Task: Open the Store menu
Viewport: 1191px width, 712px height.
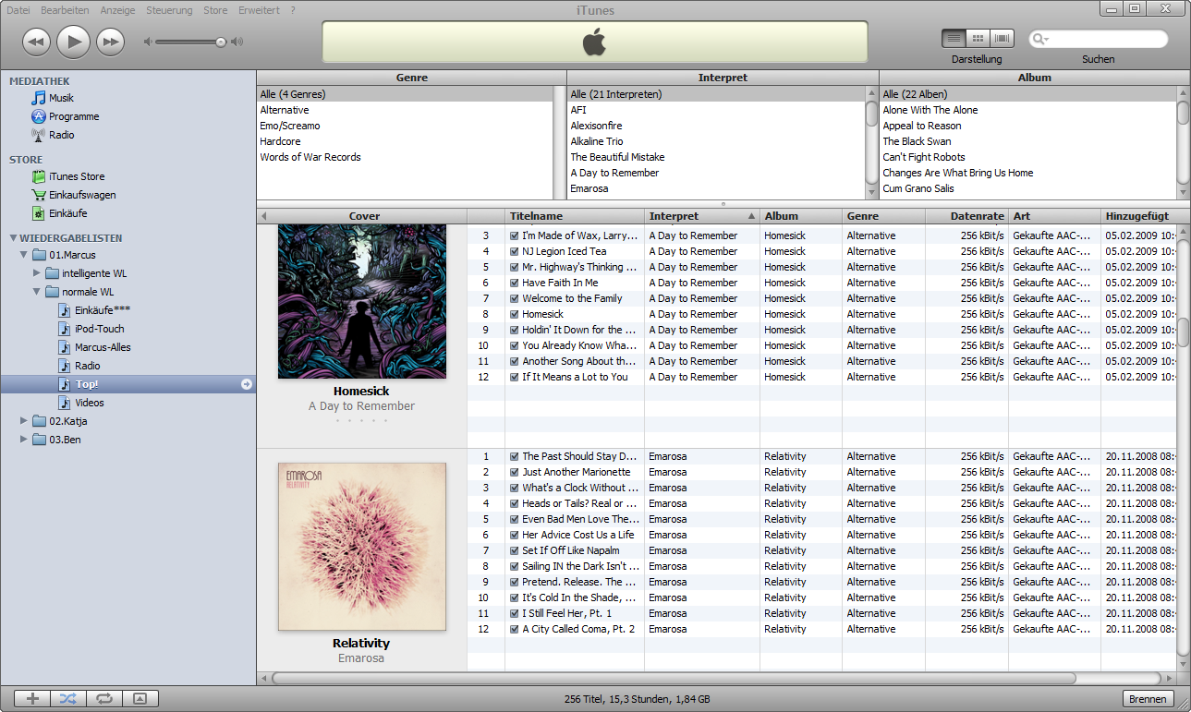Action: tap(215, 10)
